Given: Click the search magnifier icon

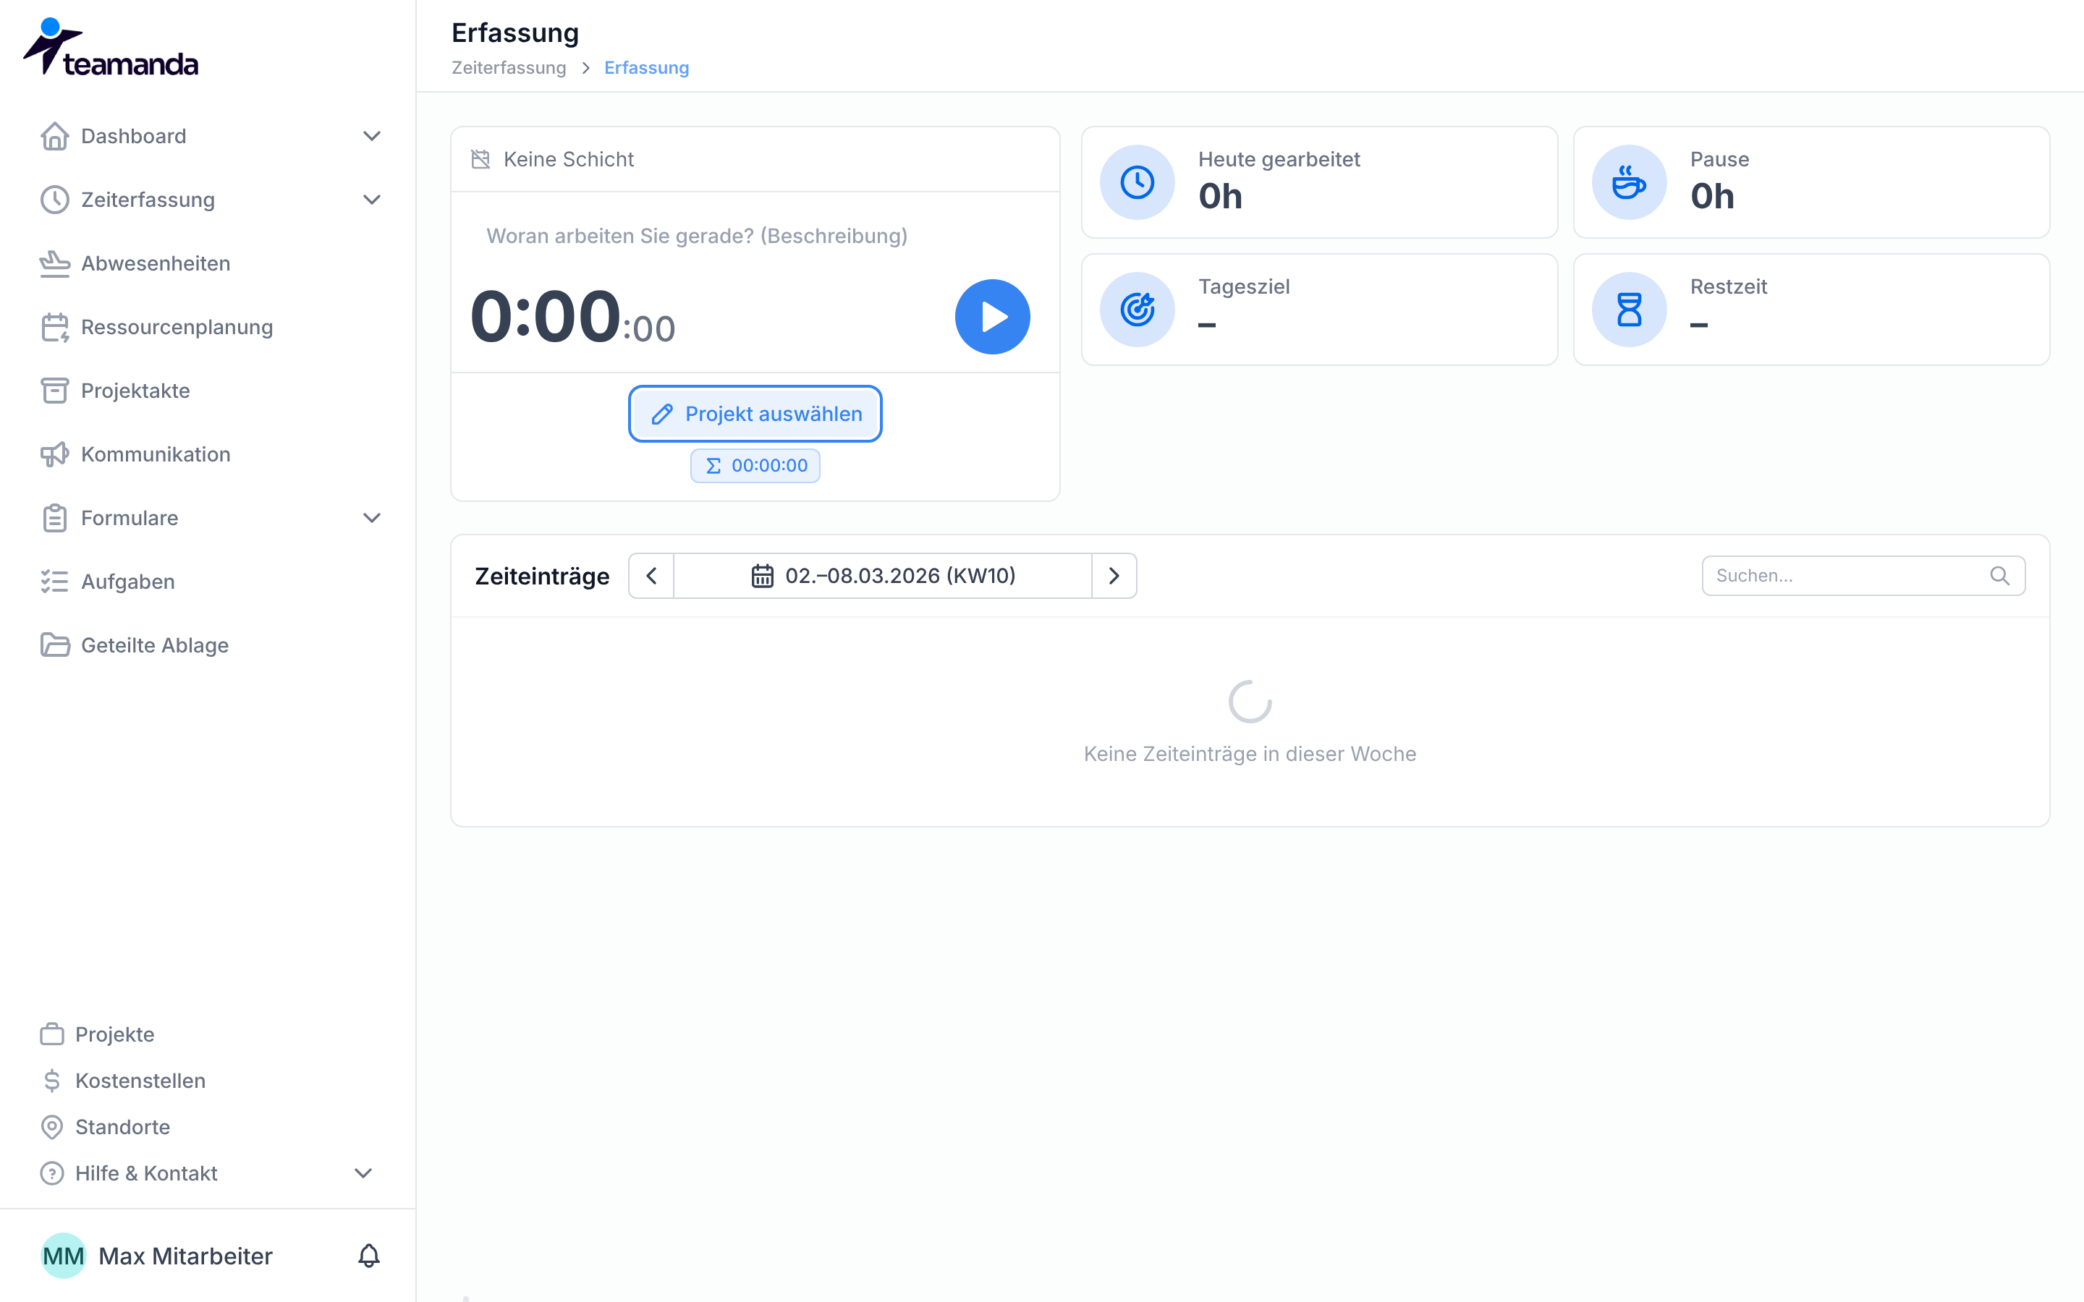Looking at the screenshot, I should pyautogui.click(x=1999, y=575).
